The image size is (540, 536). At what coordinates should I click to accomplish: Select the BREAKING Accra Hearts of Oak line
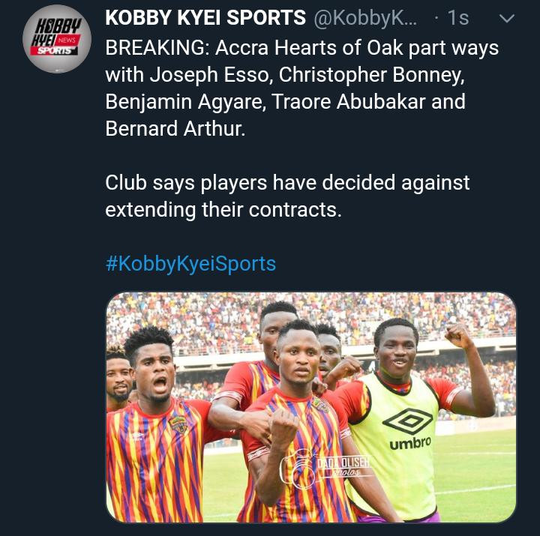301,47
